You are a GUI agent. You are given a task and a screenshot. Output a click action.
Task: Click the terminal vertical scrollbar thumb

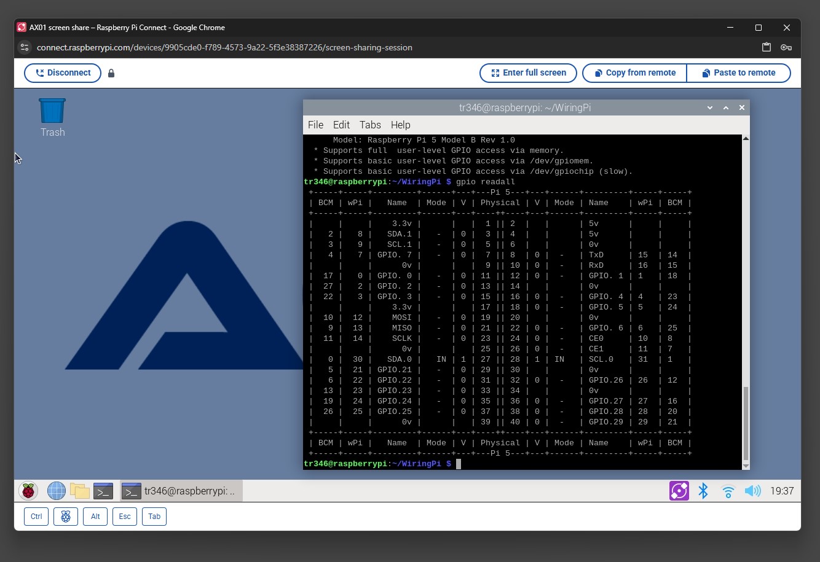[746, 424]
